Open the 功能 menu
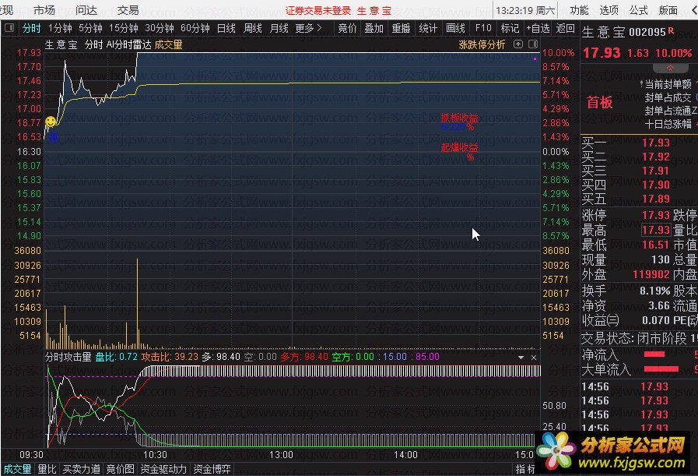 coord(579,10)
